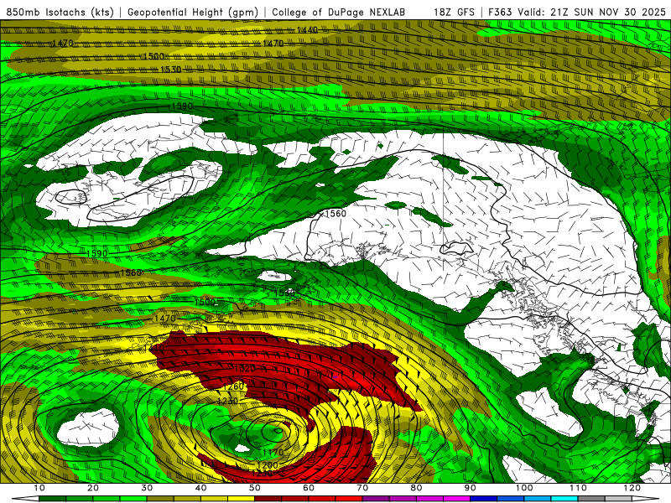This screenshot has height=503, width=671.
Task: Click the 90 knot colorbar scale label
Action: (471, 488)
